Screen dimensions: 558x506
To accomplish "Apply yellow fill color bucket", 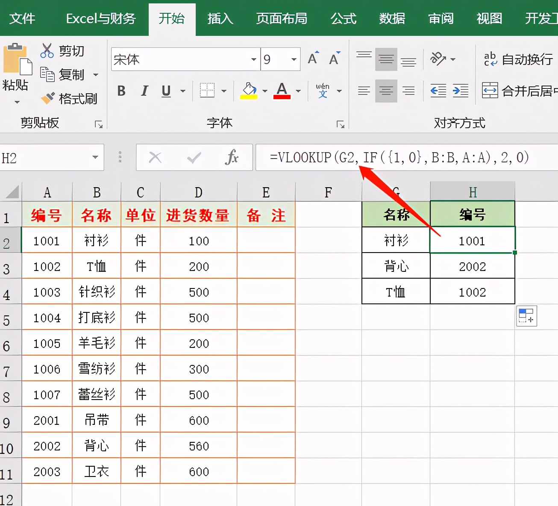I will click(x=249, y=91).
